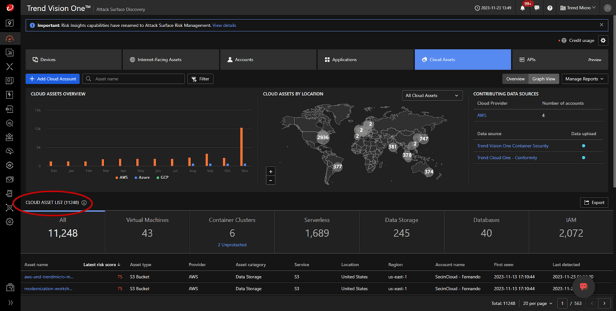Switch to Graph View
Screen dimensions: 616x311
544,79
